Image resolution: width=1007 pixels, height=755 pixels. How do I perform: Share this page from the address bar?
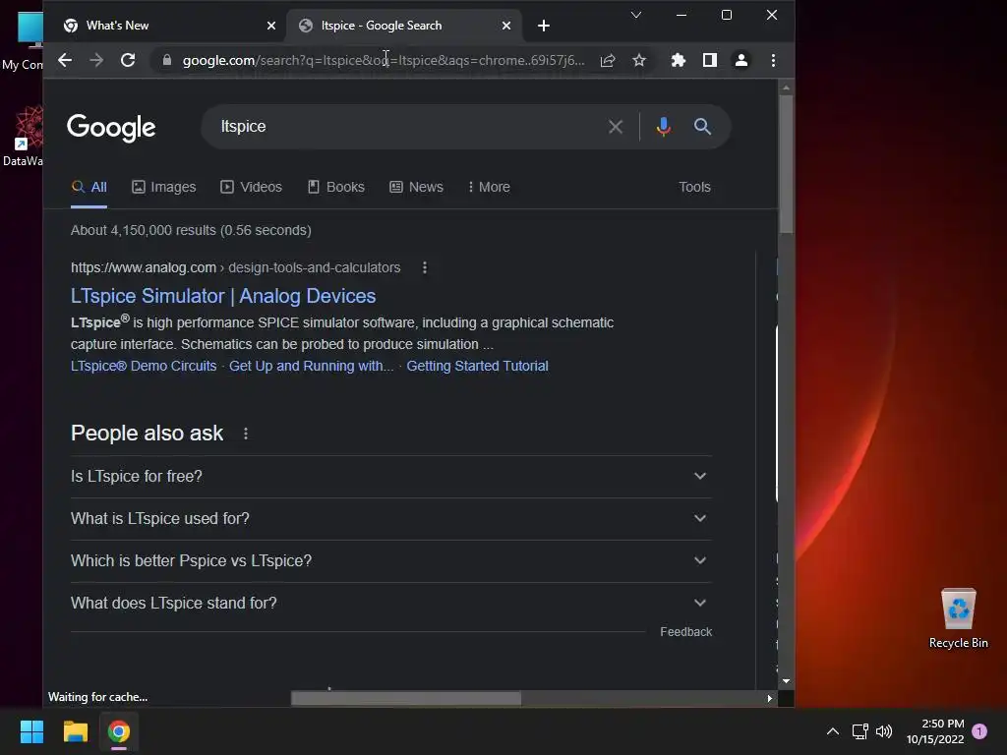point(608,60)
